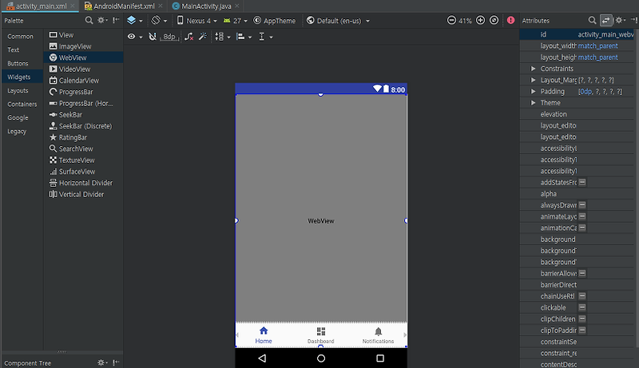Show the red warnings and errors indicator
This screenshot has height=368, width=639.
510,20
